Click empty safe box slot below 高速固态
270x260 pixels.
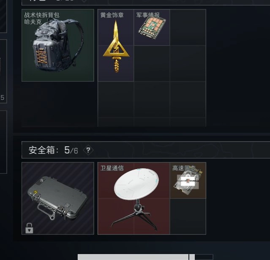[x=188, y=216]
